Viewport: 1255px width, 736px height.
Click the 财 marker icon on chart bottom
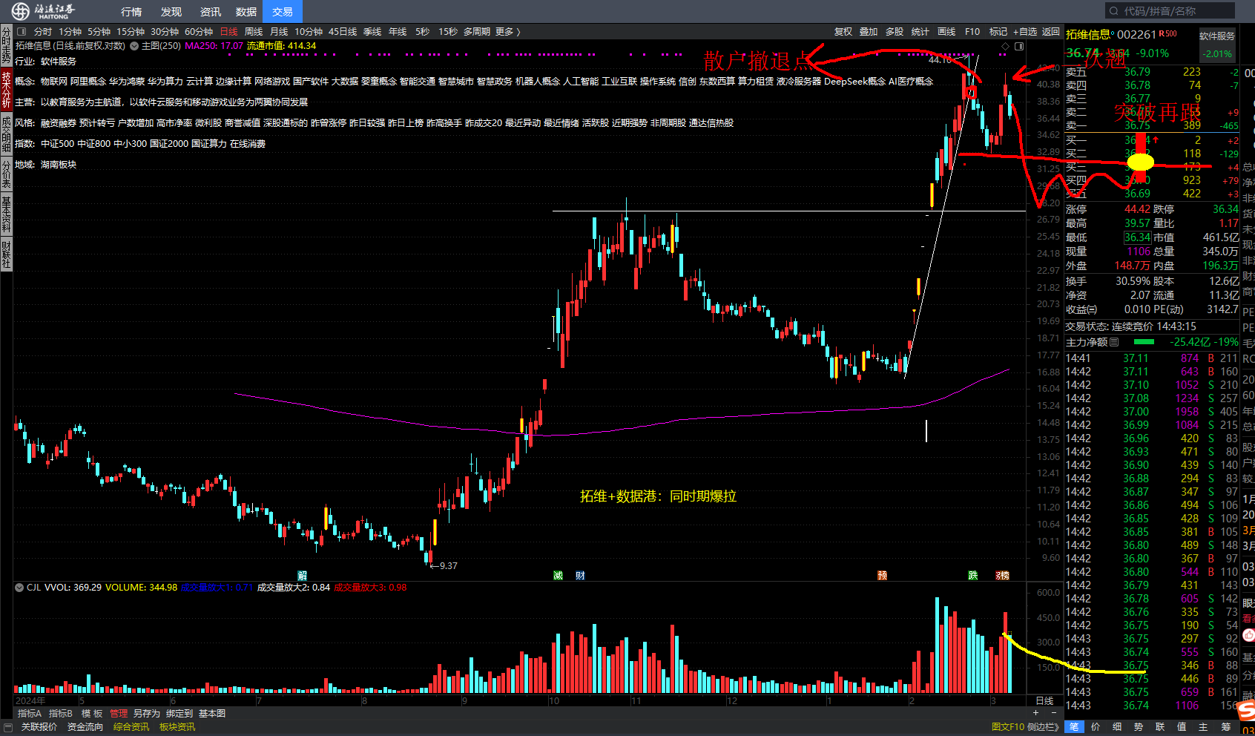(x=580, y=576)
